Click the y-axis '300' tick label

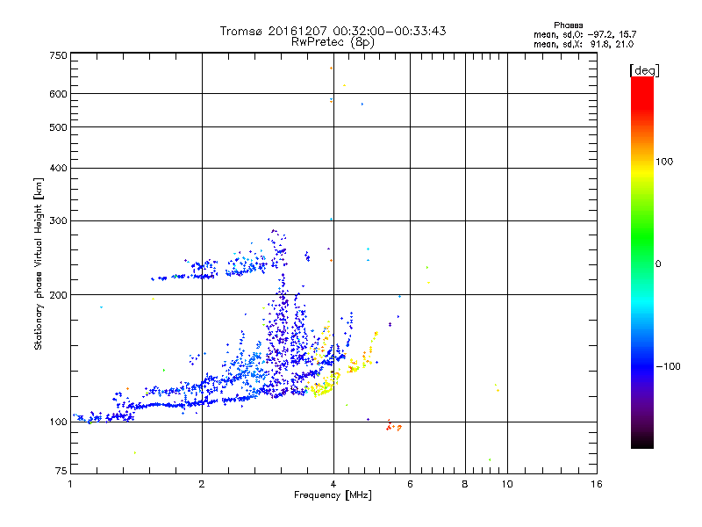coord(58,220)
